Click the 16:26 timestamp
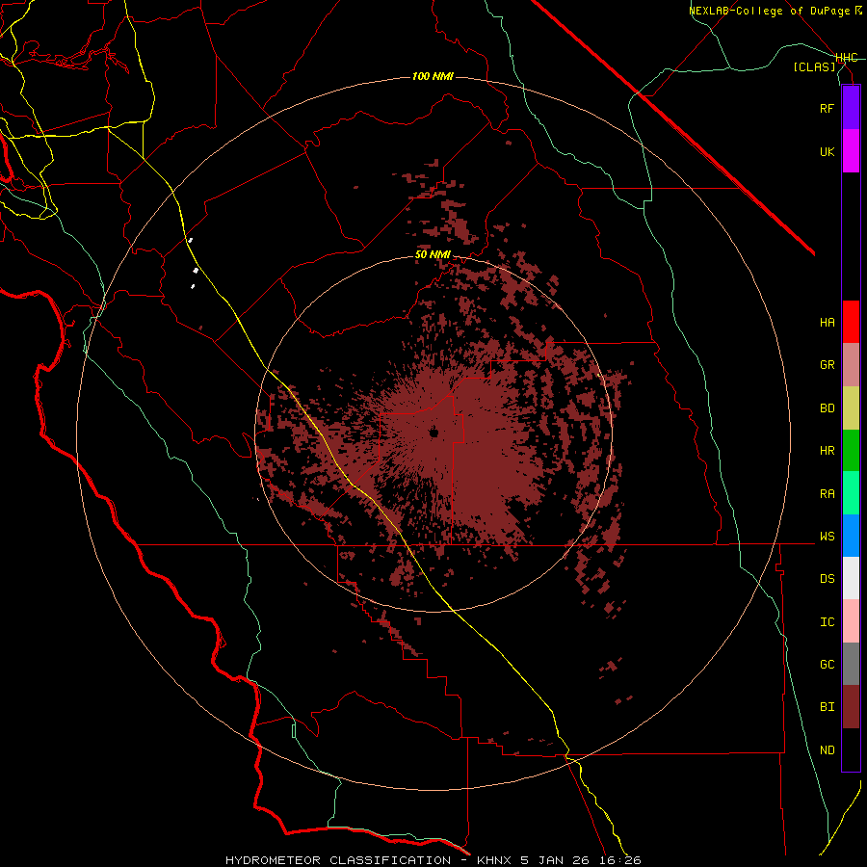The width and height of the screenshot is (867, 867). [619, 860]
